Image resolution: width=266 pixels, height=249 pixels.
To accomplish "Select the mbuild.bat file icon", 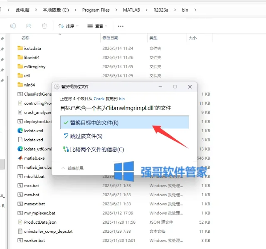I will tap(20, 176).
